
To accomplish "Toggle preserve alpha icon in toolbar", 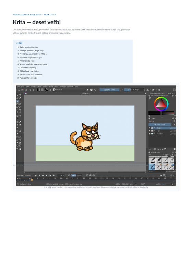I will click(91, 90).
